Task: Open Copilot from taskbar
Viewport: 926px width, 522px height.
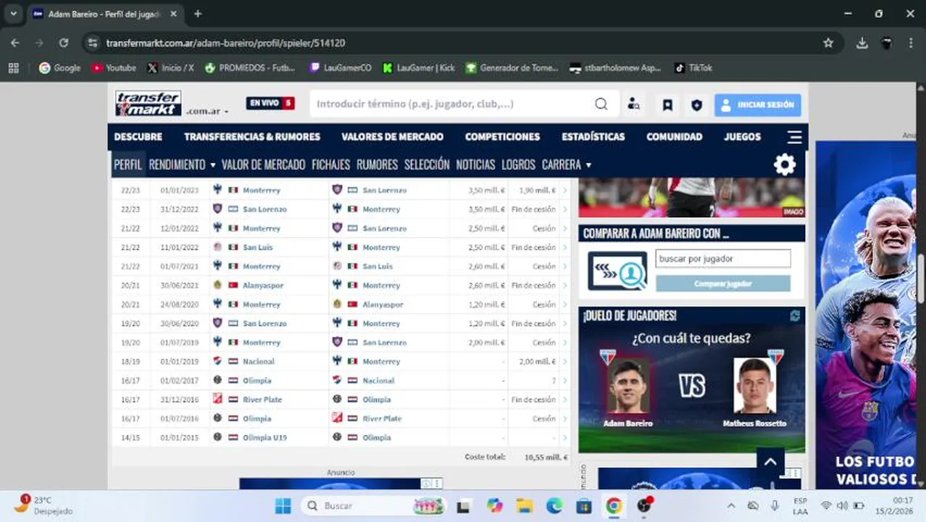Action: point(495,505)
